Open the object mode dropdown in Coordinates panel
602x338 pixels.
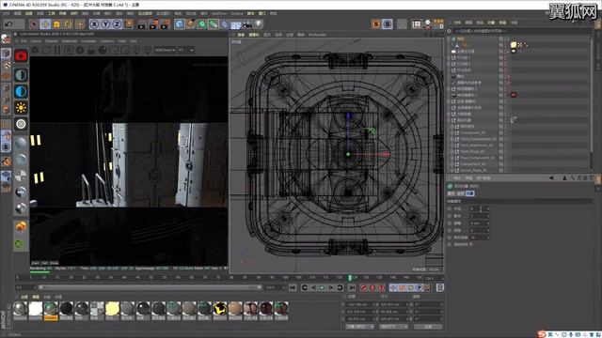359,327
